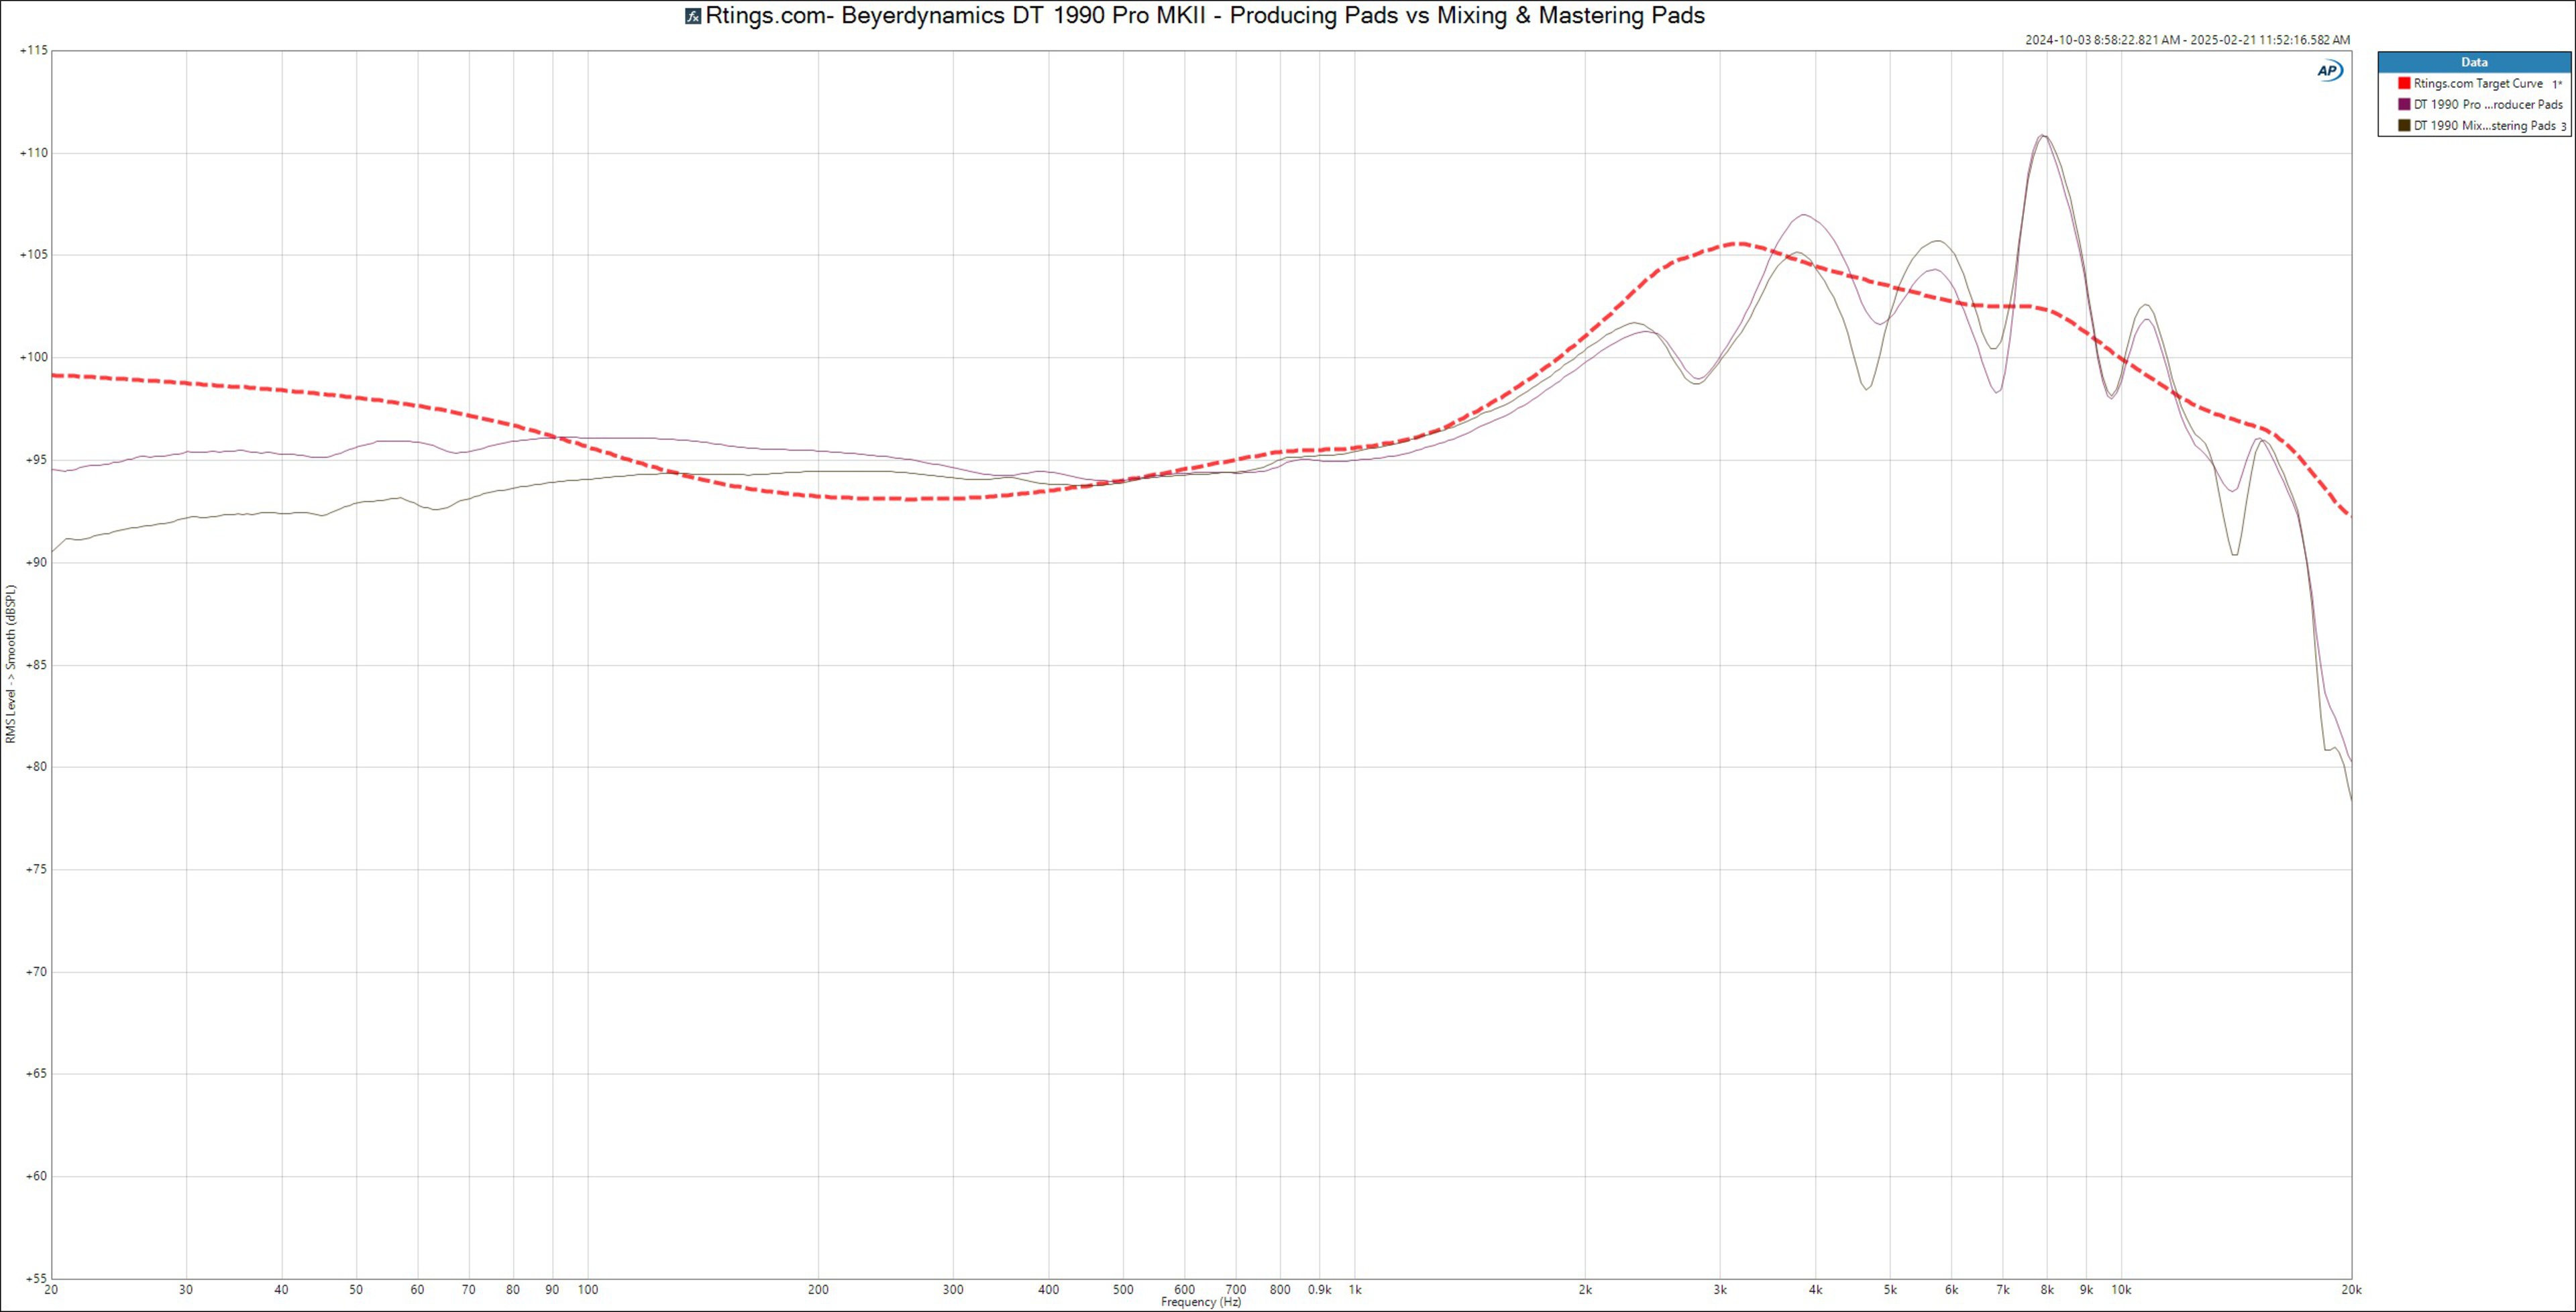Click the purple Producer Pads legend swatch
The image size is (2576, 1312).
tap(2404, 105)
